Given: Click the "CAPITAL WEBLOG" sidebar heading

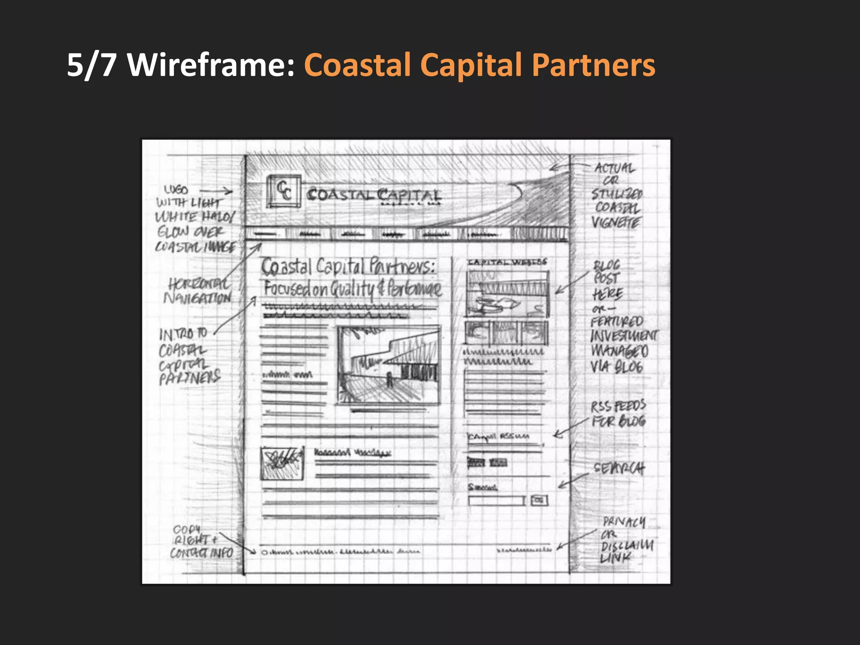Looking at the screenshot, I should (x=507, y=262).
